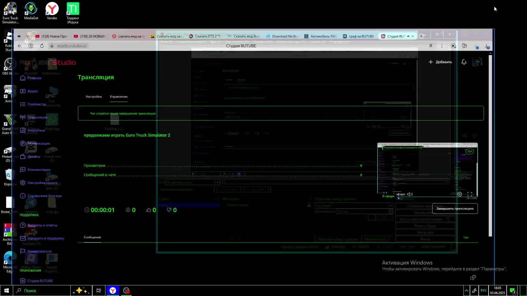This screenshot has width=527, height=296.
Task: Click Пожаловаться in the sidebar
Action: [x=36, y=251]
